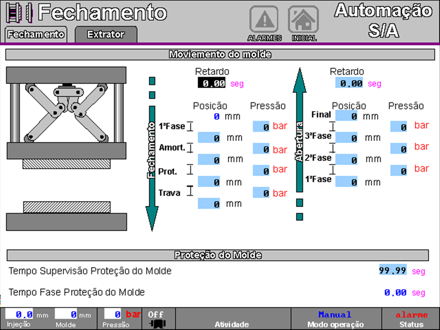Click the green Abertura upward arrow
The width and height of the screenshot is (440, 330).
point(300,129)
